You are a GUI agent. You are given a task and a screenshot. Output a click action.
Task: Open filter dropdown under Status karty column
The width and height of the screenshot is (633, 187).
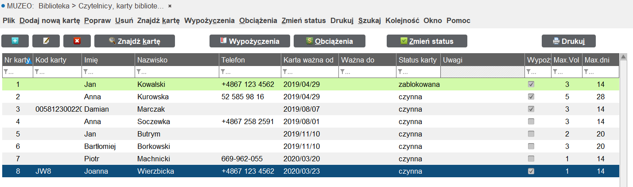tap(400, 72)
